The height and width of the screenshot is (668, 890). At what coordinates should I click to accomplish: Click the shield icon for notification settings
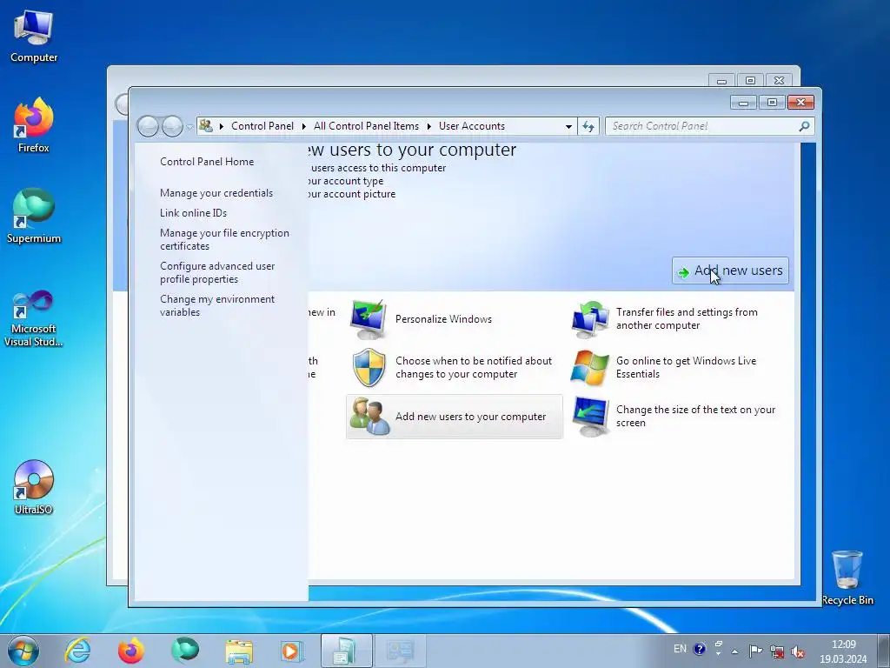[369, 368]
